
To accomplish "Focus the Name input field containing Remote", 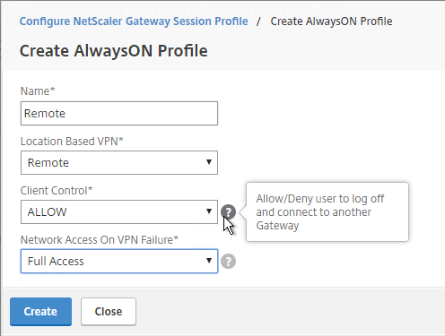I will click(119, 114).
